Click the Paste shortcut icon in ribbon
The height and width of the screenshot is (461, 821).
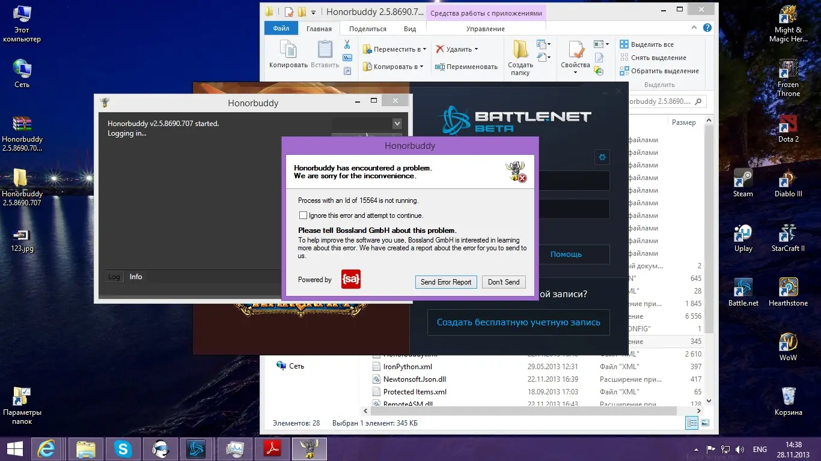pyautogui.click(x=347, y=71)
